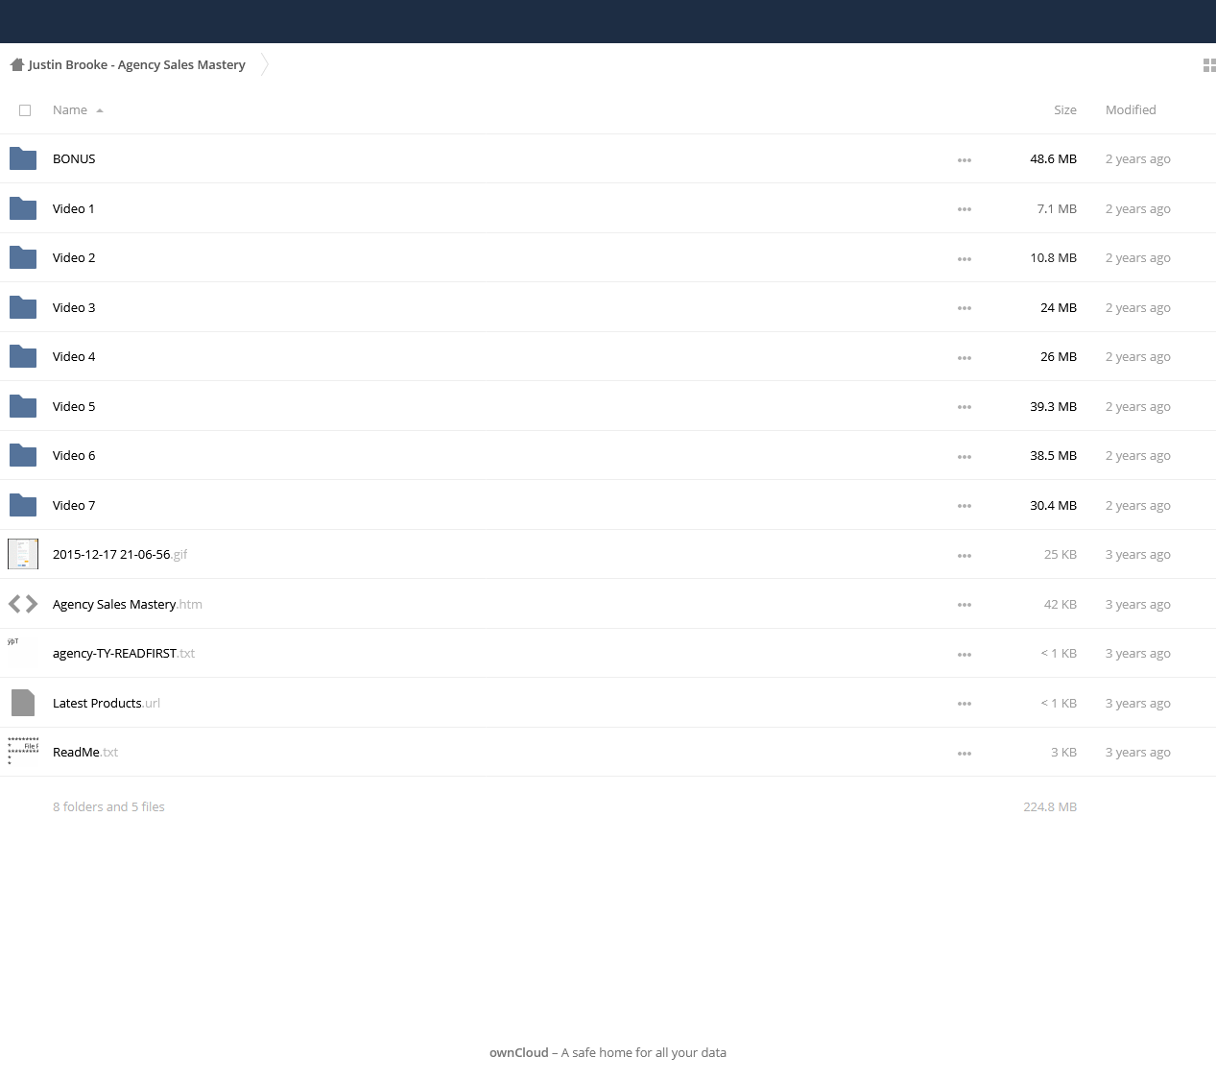Click '3 years ago' for ReadMe.txt
This screenshot has width=1216, height=1081.
coord(1137,752)
